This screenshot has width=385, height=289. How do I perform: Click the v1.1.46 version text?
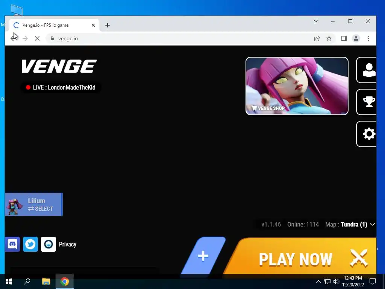pos(271,224)
